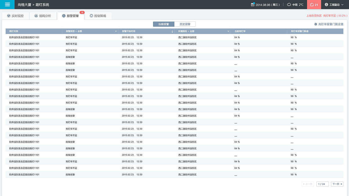This screenshot has height=196, width=349.
Task: Expand the 工程副总 user account menu
Action: pos(334,5)
